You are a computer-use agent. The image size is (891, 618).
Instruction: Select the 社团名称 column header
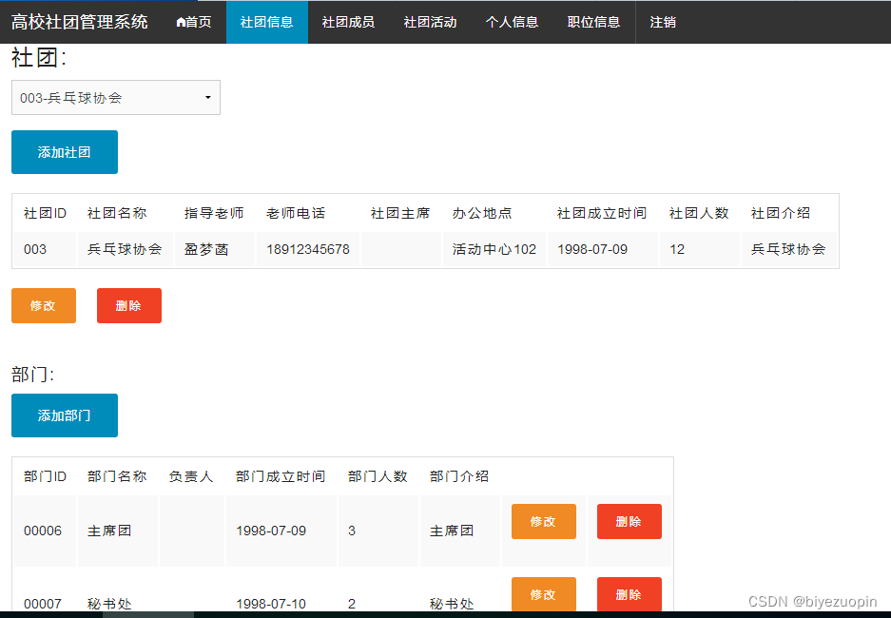pyautogui.click(x=117, y=213)
